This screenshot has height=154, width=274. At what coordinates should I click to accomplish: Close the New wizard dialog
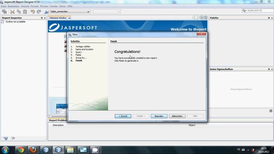pyautogui.click(x=201, y=34)
